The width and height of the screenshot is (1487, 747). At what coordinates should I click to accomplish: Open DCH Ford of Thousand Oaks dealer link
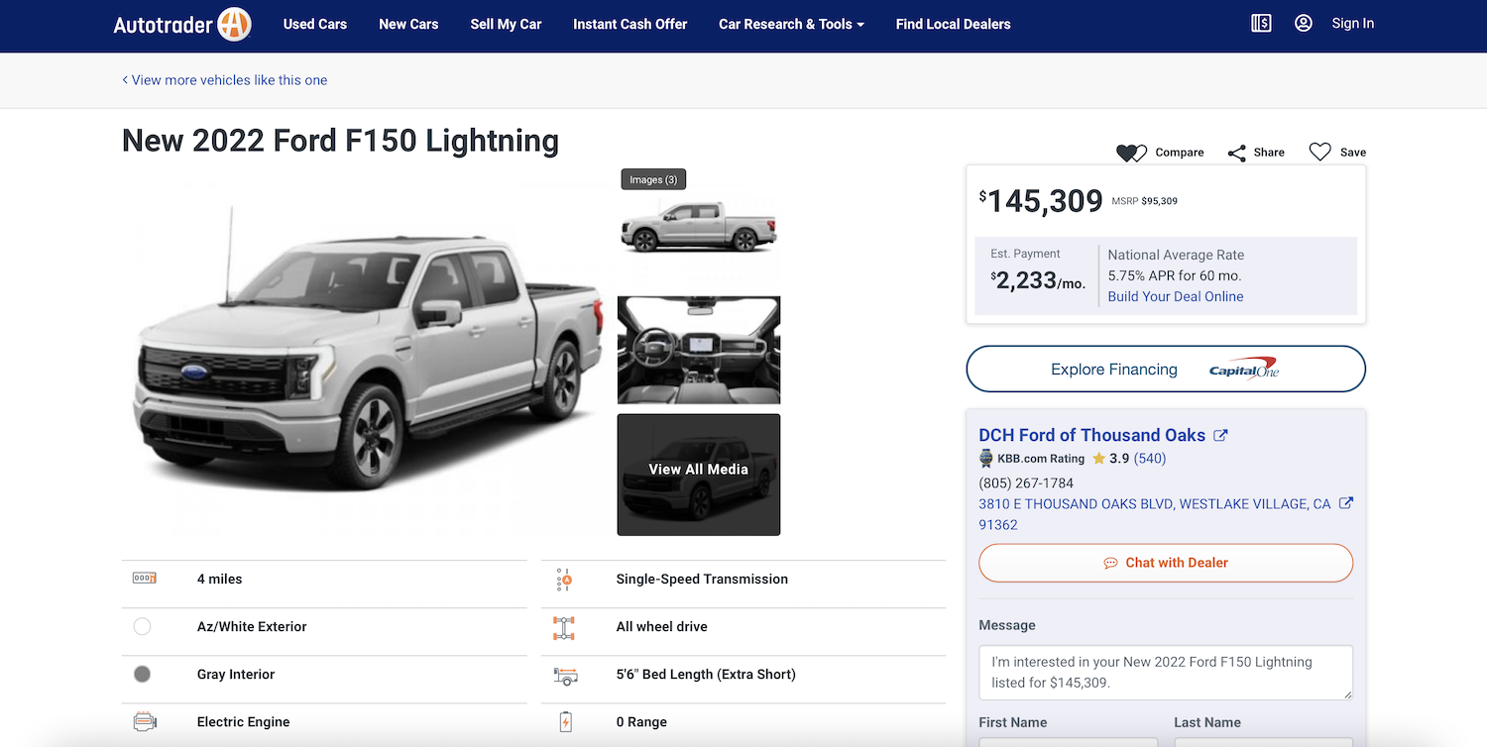click(1092, 435)
